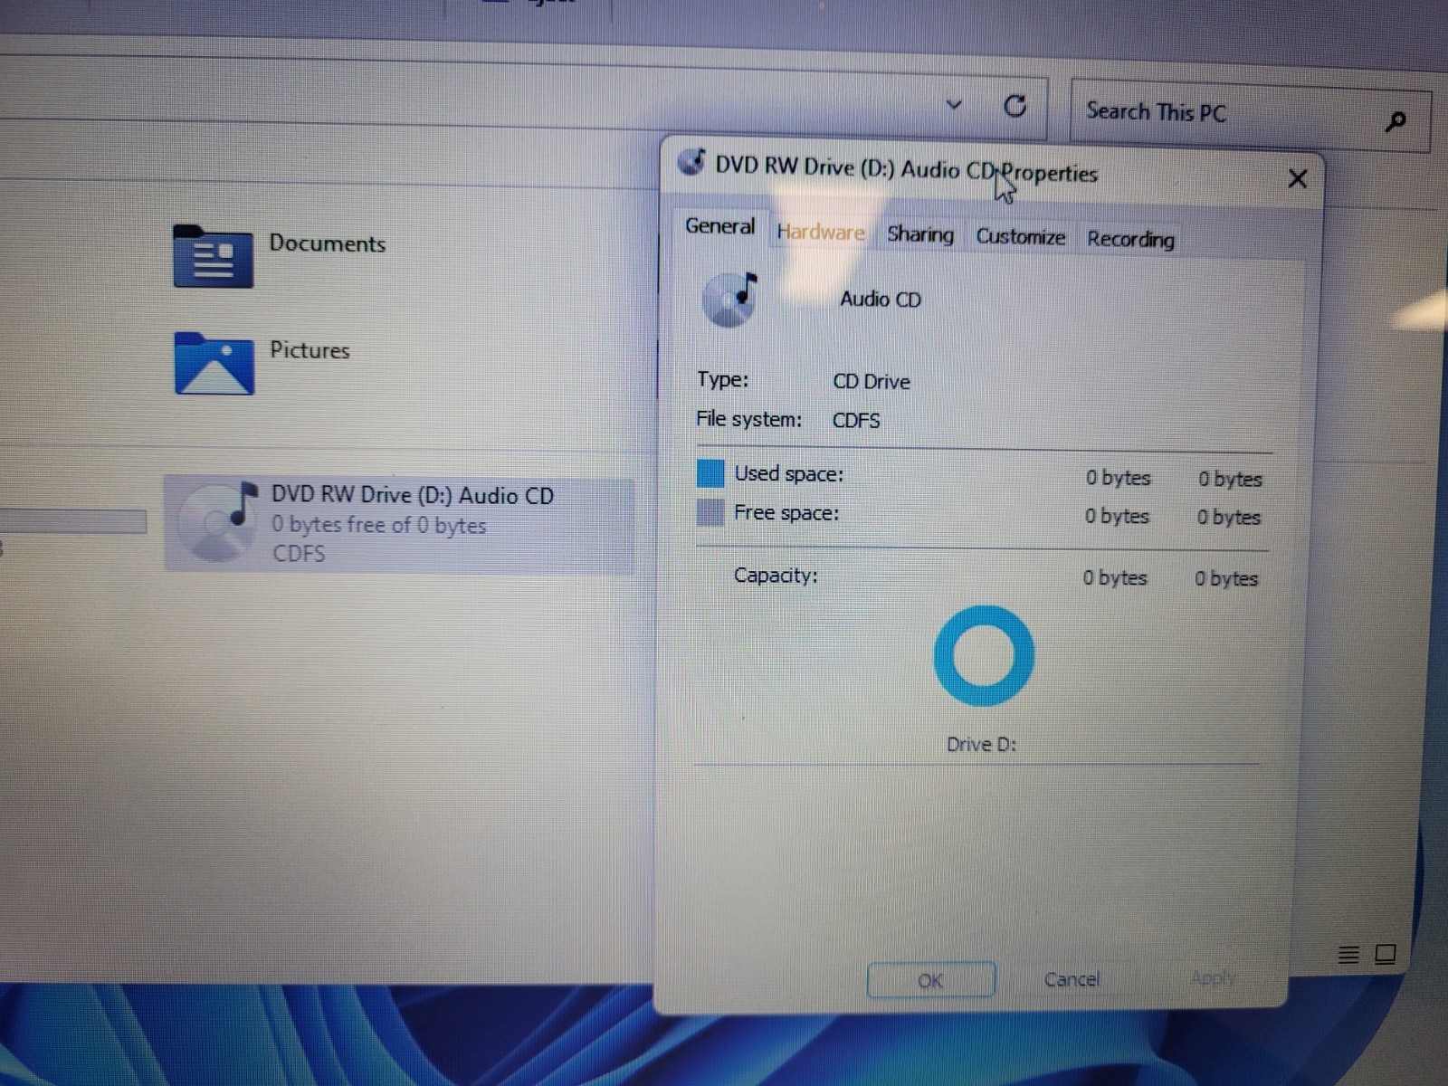Click the magnifier icon in Search This PC
The width and height of the screenshot is (1448, 1086).
(1396, 120)
